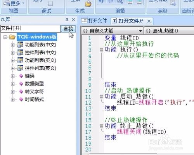This screenshot has width=194, height=155.
Task: Click the code line 变量 线程ID
Action: 121,38
